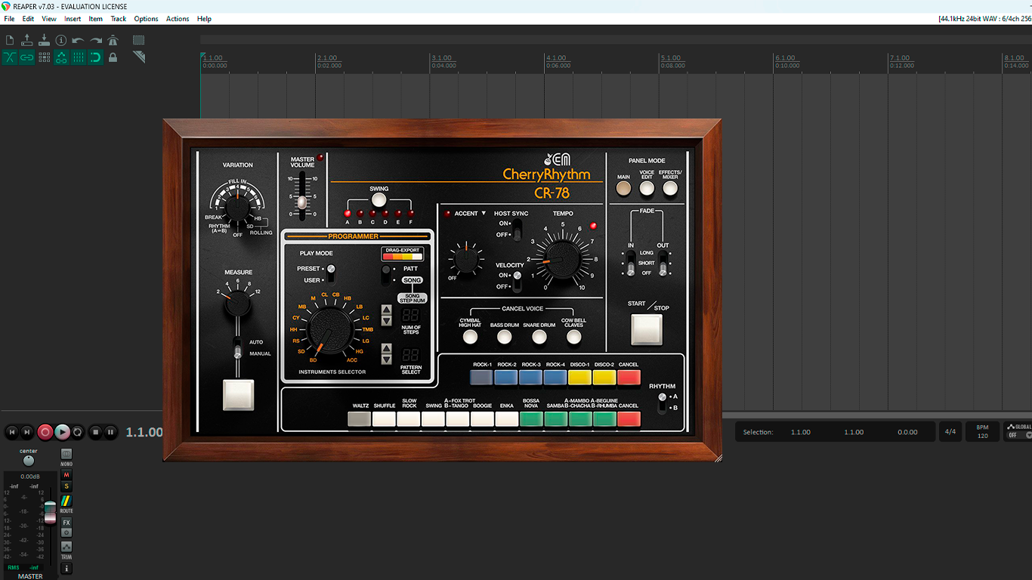Solo the master track with S button
Viewport: 1032px width, 580px height.
[x=66, y=486]
